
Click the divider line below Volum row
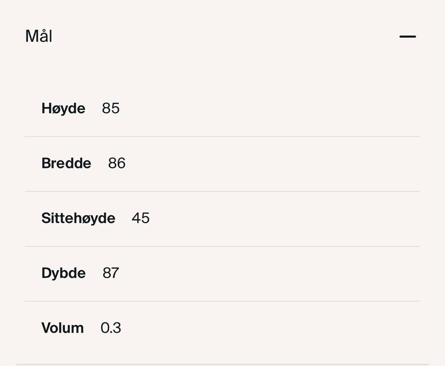point(222,364)
